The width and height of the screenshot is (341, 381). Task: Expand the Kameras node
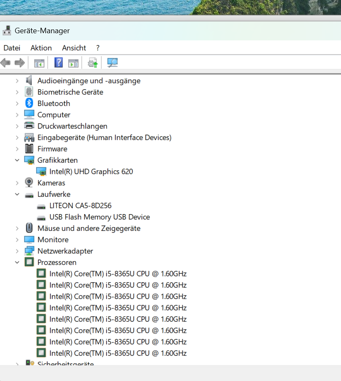[x=17, y=183]
